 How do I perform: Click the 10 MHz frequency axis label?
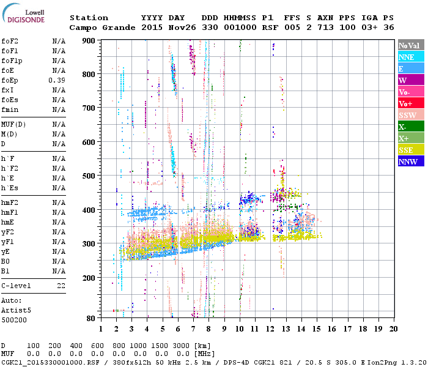240,329
